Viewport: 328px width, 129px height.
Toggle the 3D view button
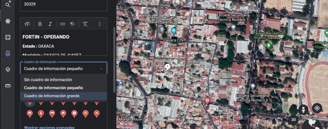tap(293, 120)
